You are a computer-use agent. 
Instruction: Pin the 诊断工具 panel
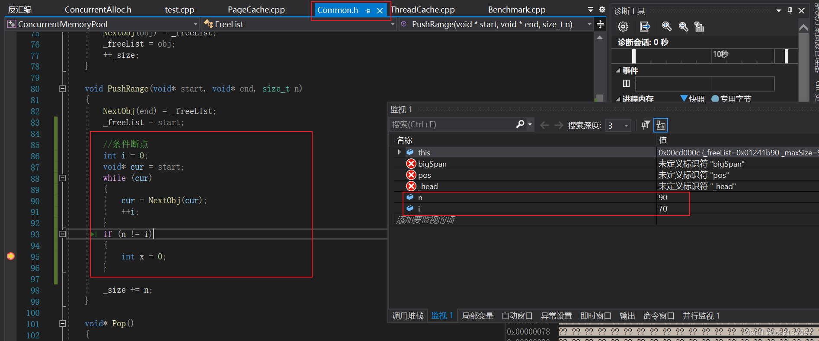pos(790,10)
